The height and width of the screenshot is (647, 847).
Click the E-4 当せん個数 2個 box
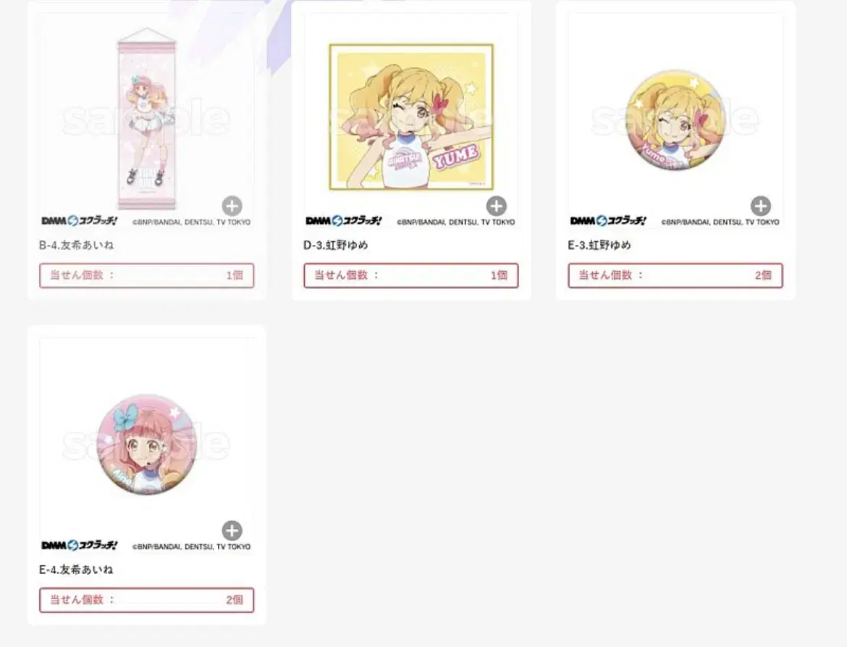point(147,600)
